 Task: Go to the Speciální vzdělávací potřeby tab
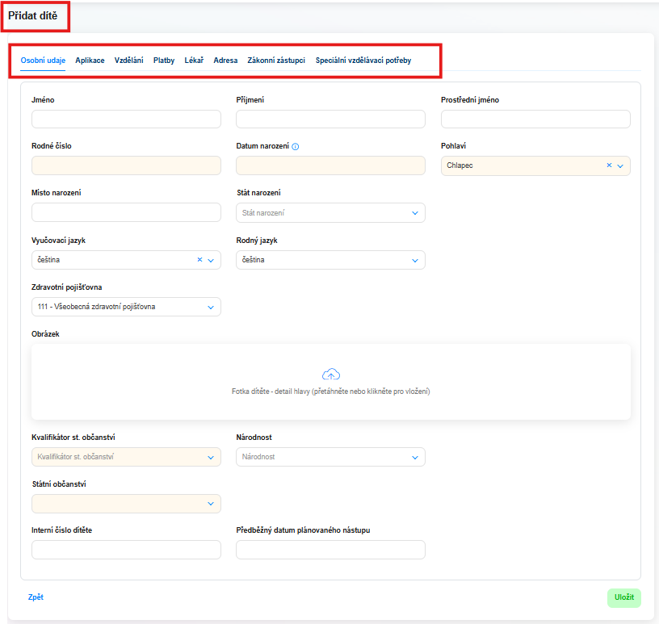click(363, 61)
